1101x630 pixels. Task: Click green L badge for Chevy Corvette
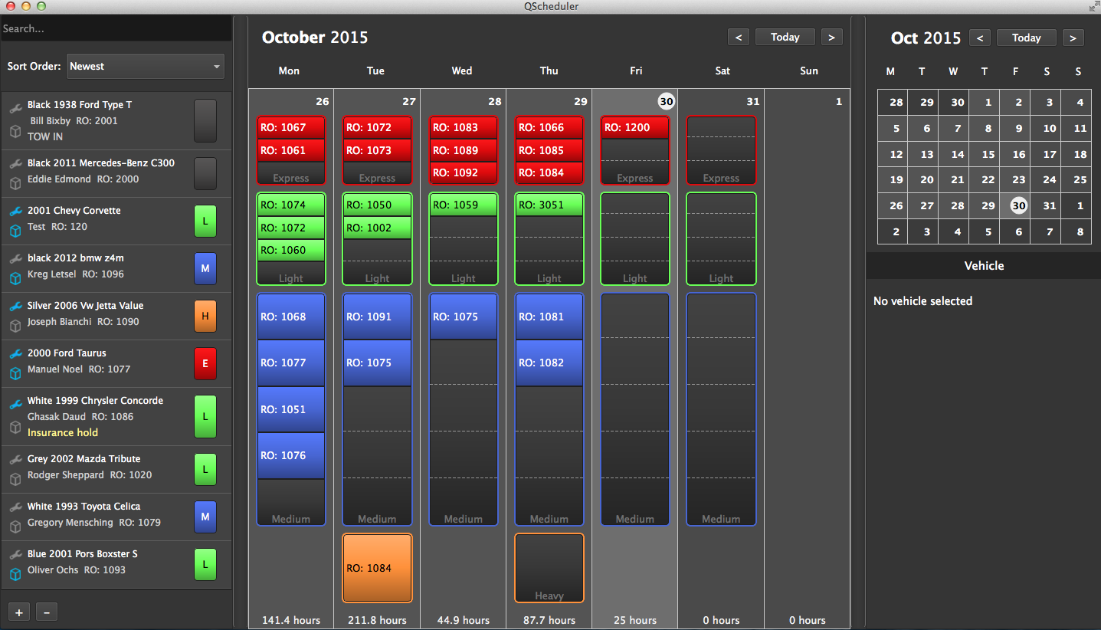pos(205,221)
